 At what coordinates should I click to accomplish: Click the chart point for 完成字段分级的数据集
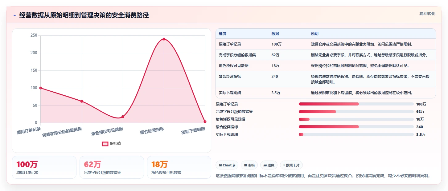pos(82,101)
